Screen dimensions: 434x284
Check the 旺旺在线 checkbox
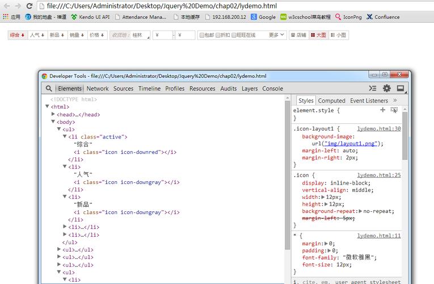pos(234,35)
